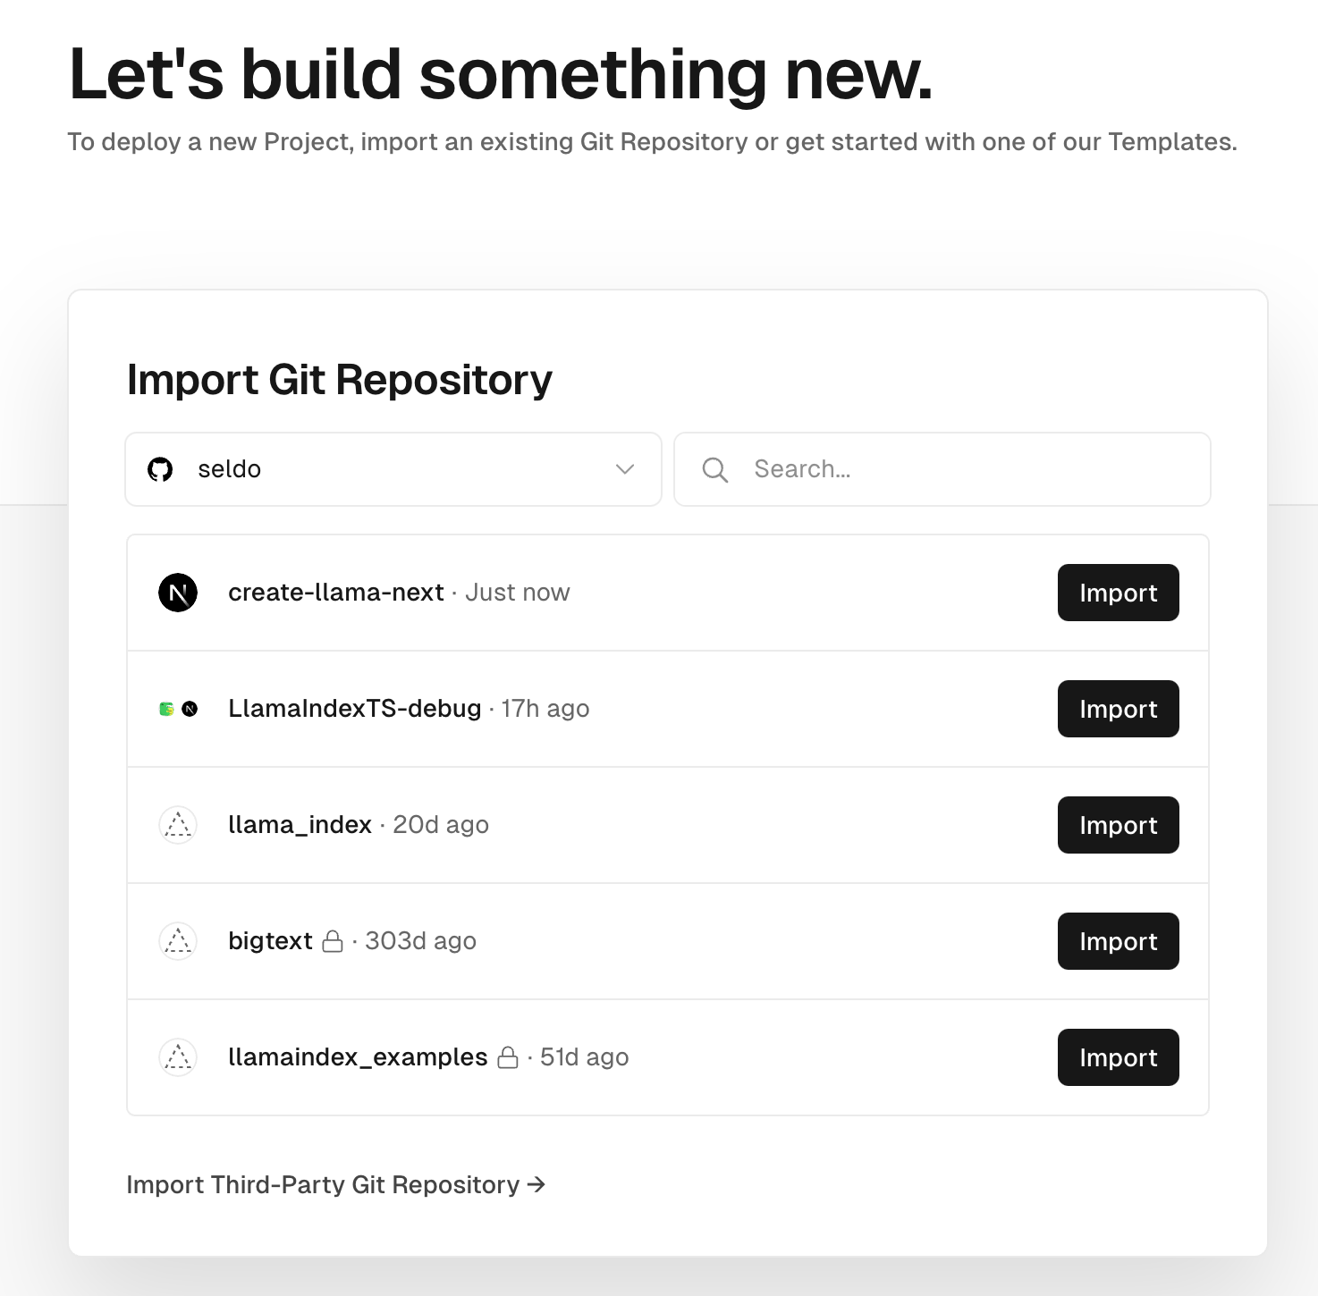The image size is (1318, 1296).
Task: Click the triangle icon next to llama_index
Action: pos(178,825)
